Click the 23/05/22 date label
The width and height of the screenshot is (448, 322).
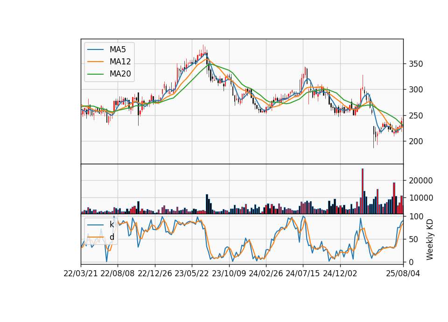192,273
